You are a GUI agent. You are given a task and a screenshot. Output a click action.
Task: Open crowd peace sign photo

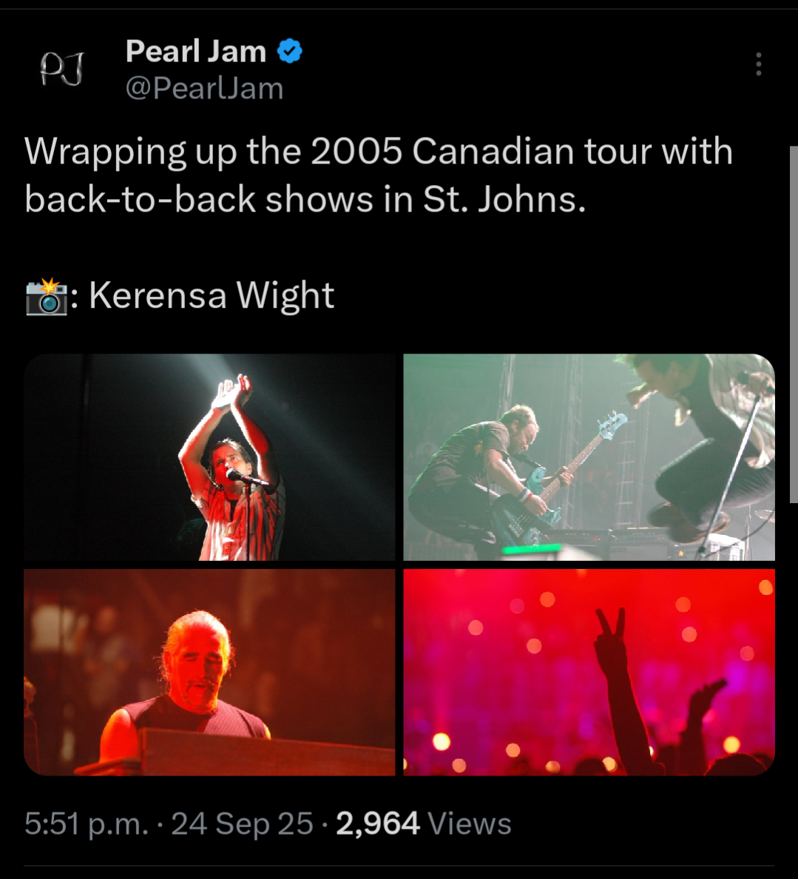[589, 672]
